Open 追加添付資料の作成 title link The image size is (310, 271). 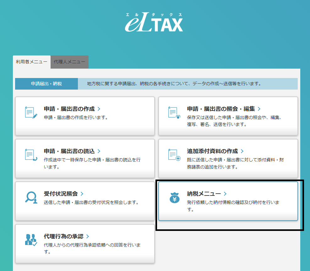point(212,151)
